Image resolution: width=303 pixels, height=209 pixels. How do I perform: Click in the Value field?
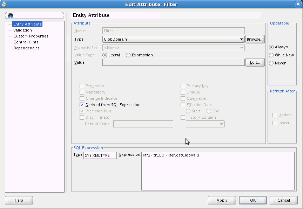(174, 62)
